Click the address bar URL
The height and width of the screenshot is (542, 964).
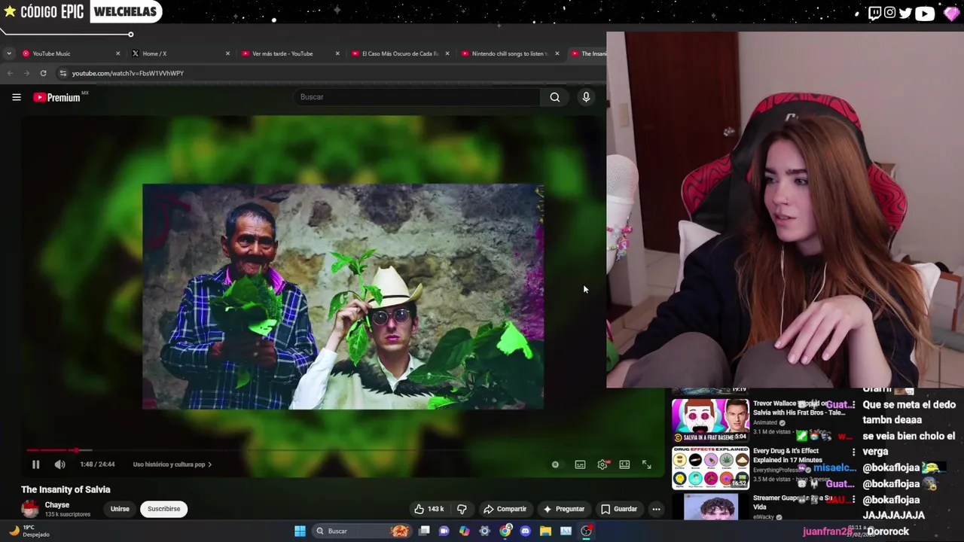(128, 73)
